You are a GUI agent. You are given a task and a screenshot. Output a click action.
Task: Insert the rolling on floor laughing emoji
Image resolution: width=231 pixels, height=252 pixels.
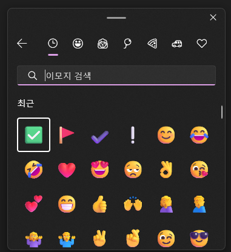pyautogui.click(x=34, y=170)
